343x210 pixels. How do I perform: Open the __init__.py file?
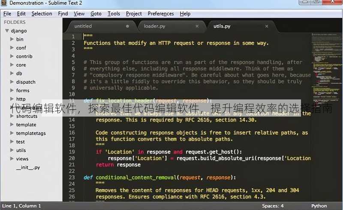click(28, 168)
